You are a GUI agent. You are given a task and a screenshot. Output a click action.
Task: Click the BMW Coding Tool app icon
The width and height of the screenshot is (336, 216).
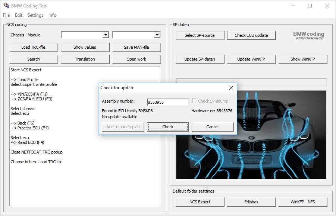(x=6, y=6)
